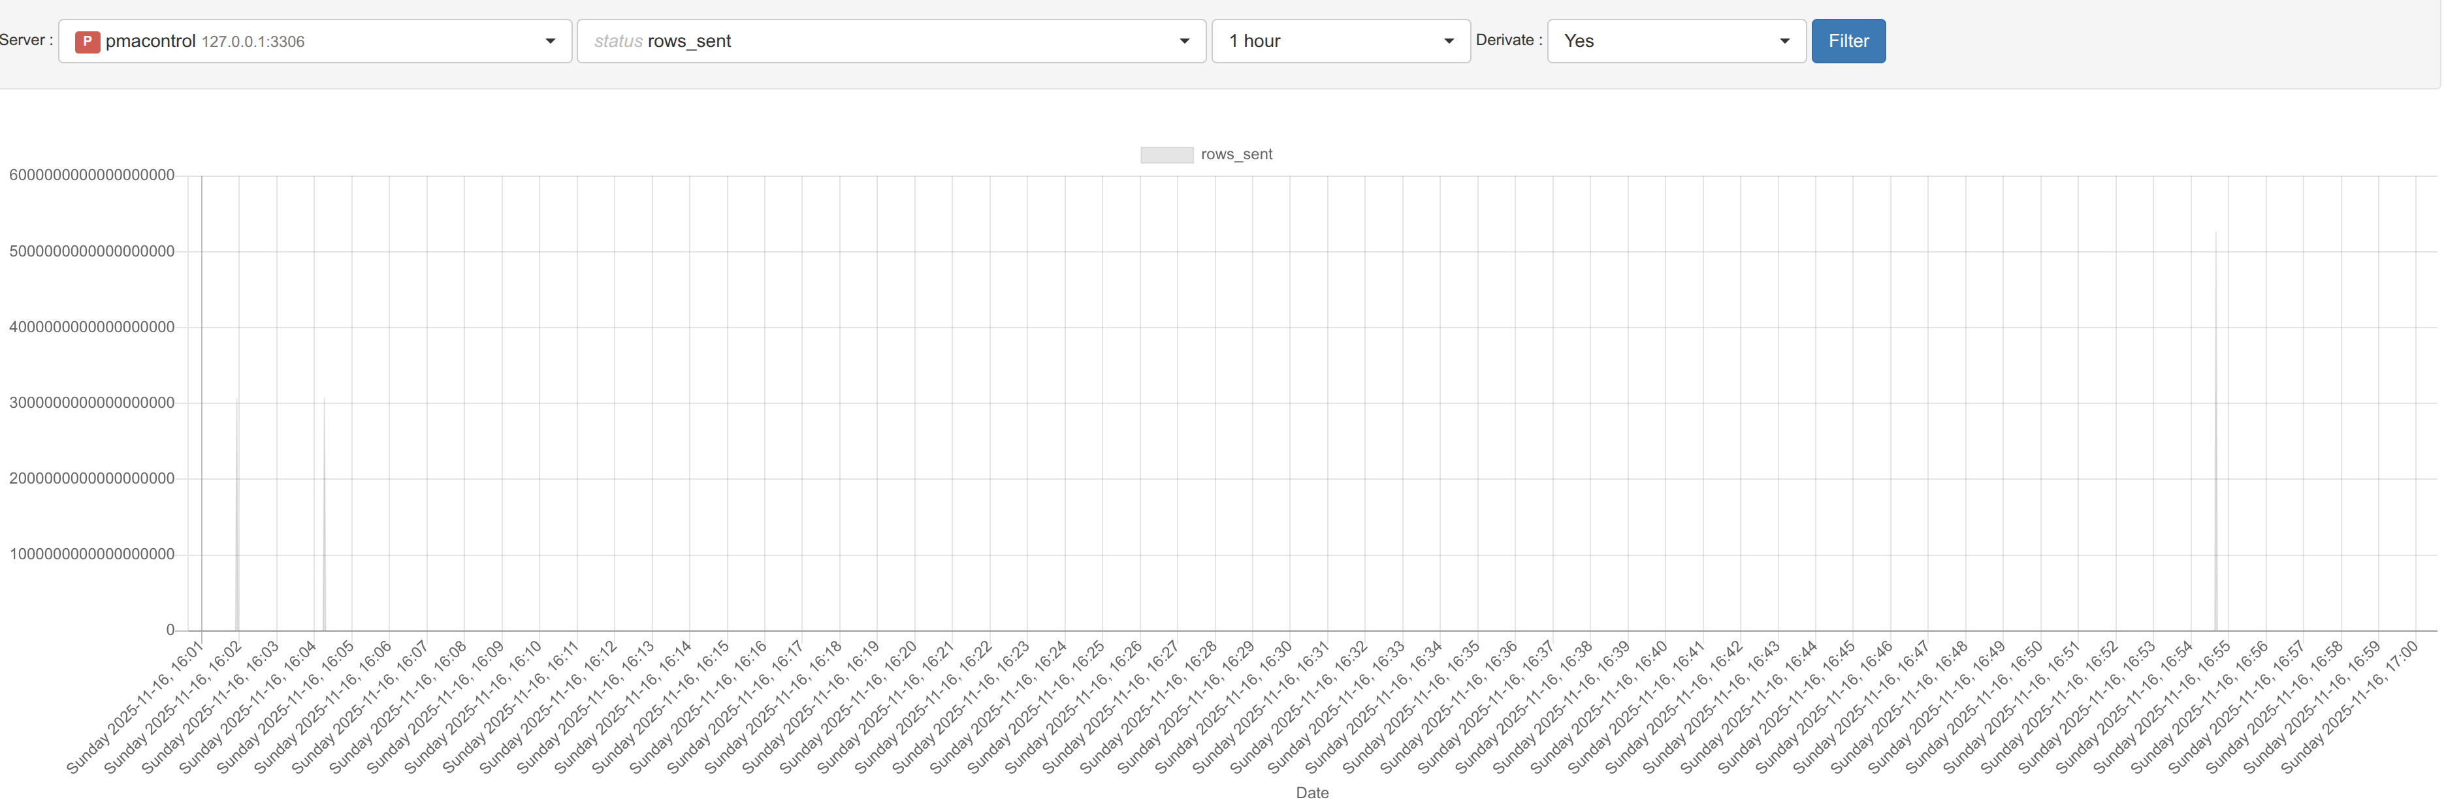Image resolution: width=2446 pixels, height=804 pixels.
Task: Click the rows_sent legend text label
Action: coord(1236,155)
